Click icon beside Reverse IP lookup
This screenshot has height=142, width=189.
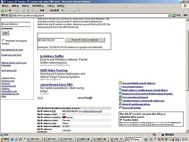coord(120,107)
